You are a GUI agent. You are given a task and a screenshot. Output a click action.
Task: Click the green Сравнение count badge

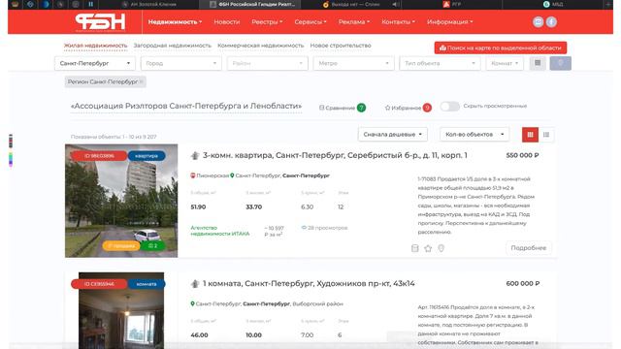361,108
